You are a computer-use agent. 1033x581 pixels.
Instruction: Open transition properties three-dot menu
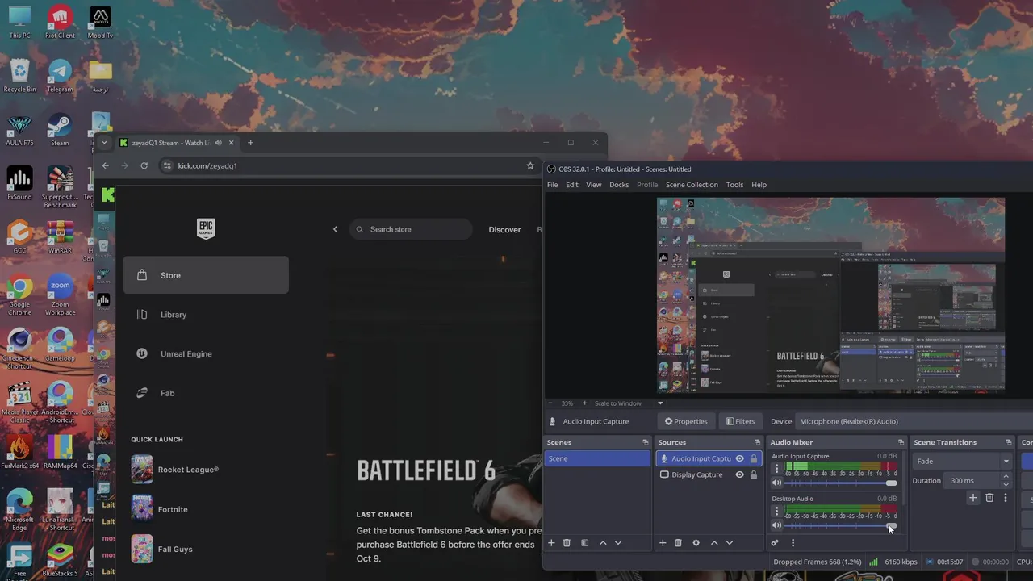[x=1006, y=498]
